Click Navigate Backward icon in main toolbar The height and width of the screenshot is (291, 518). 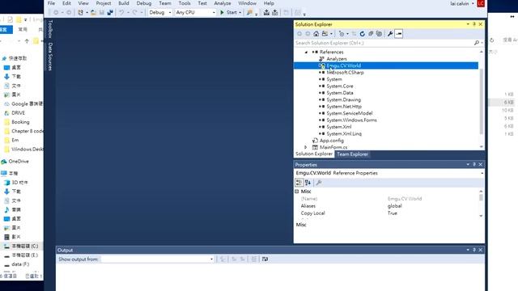[56, 13]
